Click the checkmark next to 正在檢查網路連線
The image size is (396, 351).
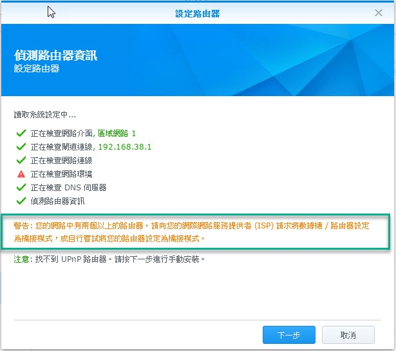21,161
